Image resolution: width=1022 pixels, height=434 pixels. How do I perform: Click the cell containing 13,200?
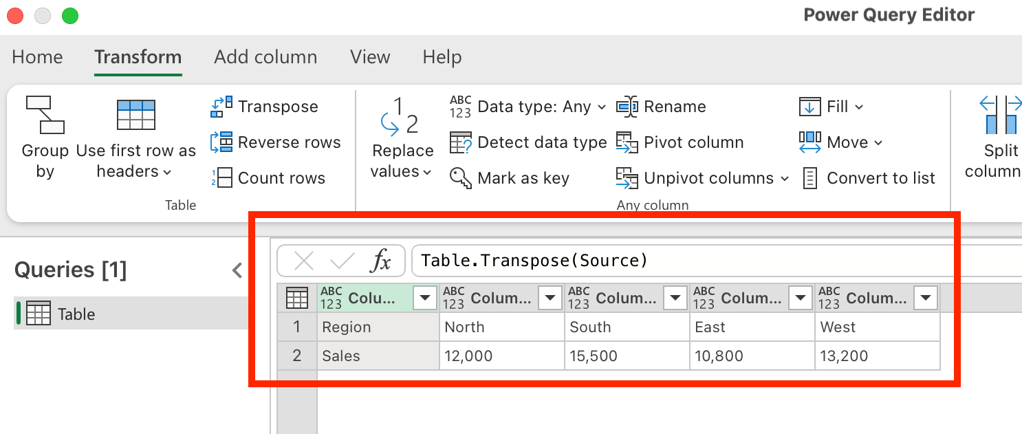878,356
